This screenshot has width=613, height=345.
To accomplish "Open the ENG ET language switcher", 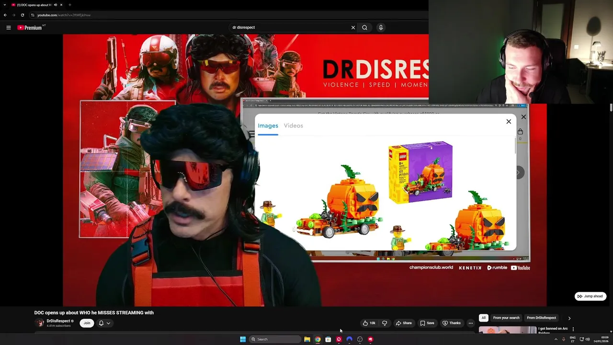I will 573,339.
